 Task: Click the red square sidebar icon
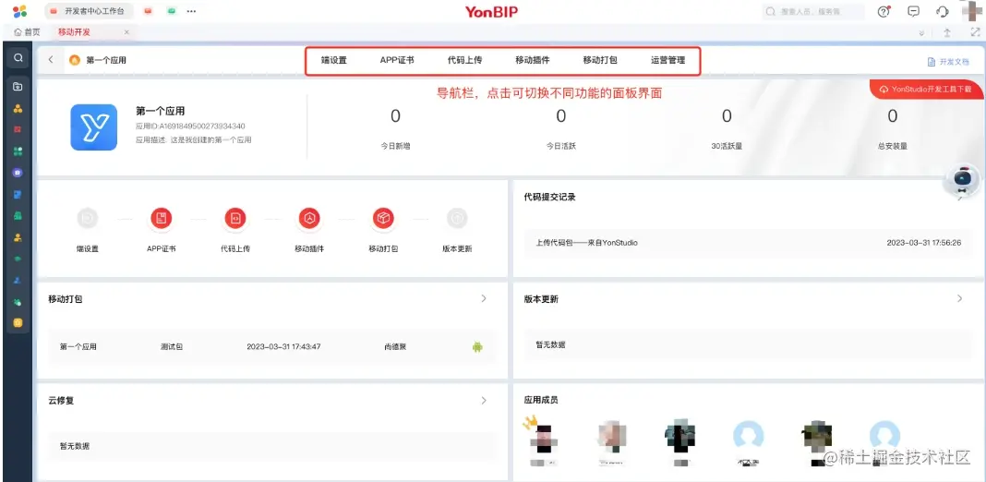pyautogui.click(x=18, y=129)
